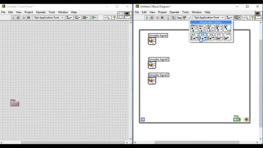Open Help menu in the Block Diagram
Viewport: 263px width, 148px height.
207,12
